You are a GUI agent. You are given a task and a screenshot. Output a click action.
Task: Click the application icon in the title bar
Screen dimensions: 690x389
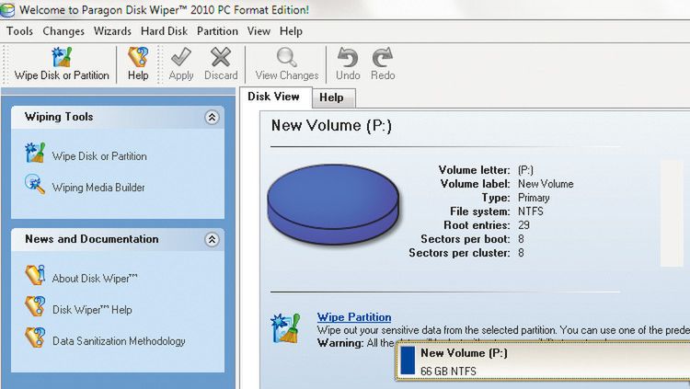(7, 9)
